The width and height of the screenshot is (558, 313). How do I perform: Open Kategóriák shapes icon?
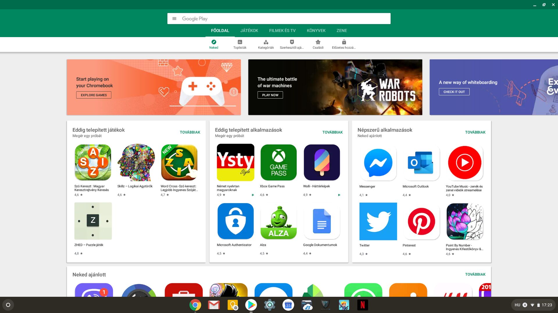tap(266, 42)
